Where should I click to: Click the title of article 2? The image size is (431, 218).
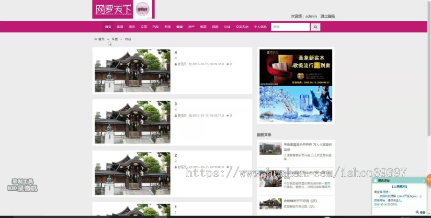pyautogui.click(x=176, y=155)
